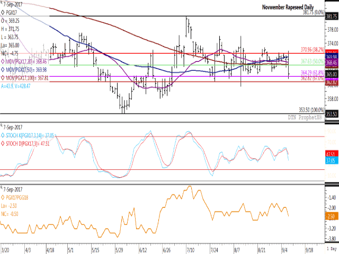
Task: Click the 378.00 price scale label
Action: click(333, 30)
